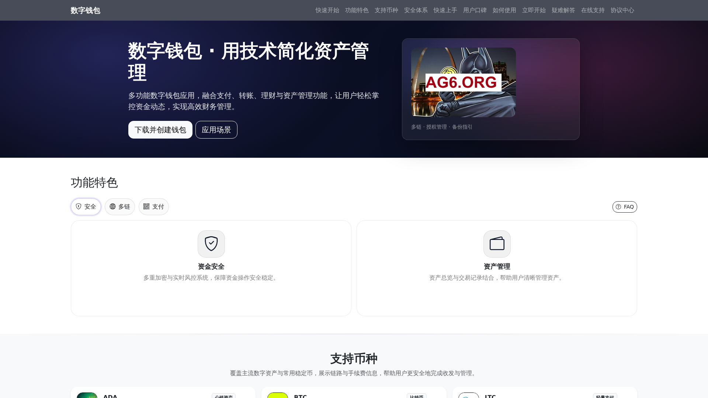Go to 立即开始 in the navigation bar

(x=534, y=10)
